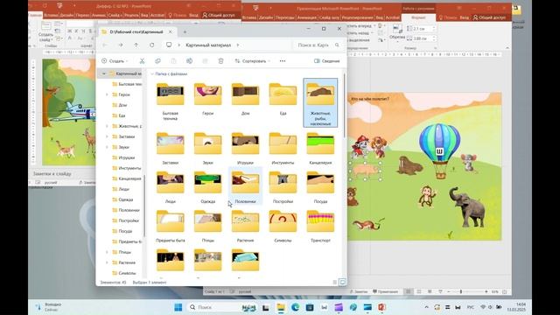The height and width of the screenshot is (315, 560).
Task: Toggle Заметки notes in right PowerPoint status bar
Action: tap(359, 291)
